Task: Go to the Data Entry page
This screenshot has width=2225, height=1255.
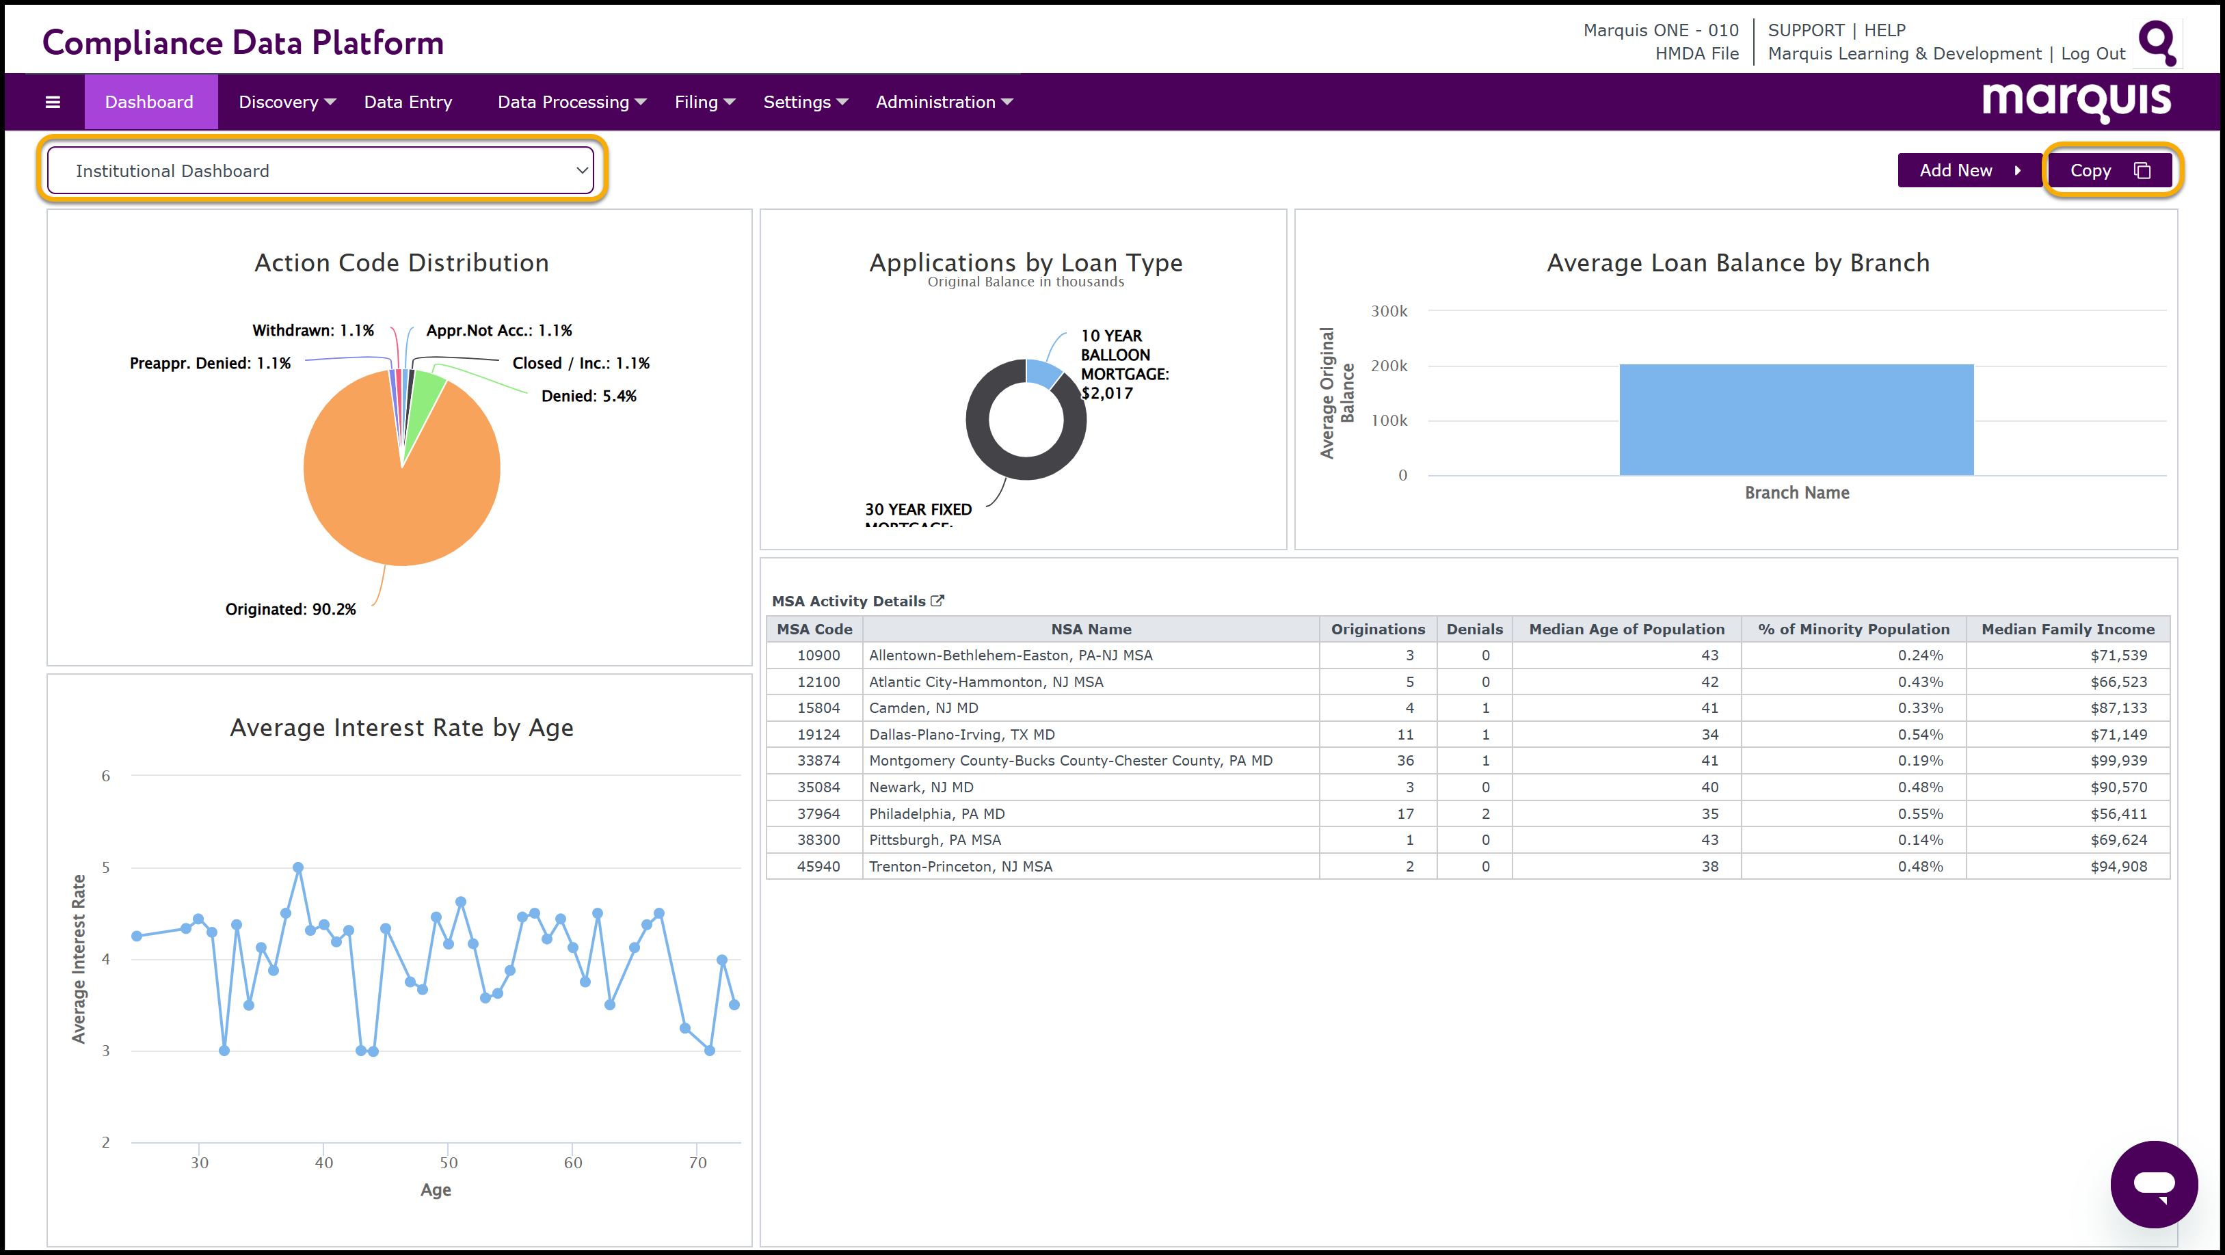Action: (408, 102)
